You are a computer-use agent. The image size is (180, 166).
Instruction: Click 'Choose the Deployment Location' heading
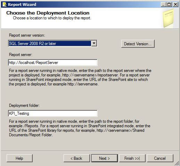[x=48, y=13]
